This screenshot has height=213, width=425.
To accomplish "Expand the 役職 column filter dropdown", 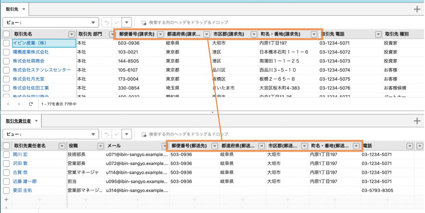I will (100, 146).
